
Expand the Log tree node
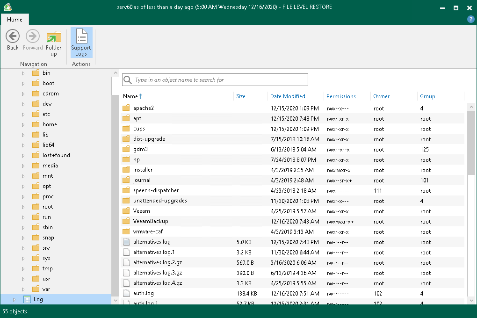[x=14, y=299]
